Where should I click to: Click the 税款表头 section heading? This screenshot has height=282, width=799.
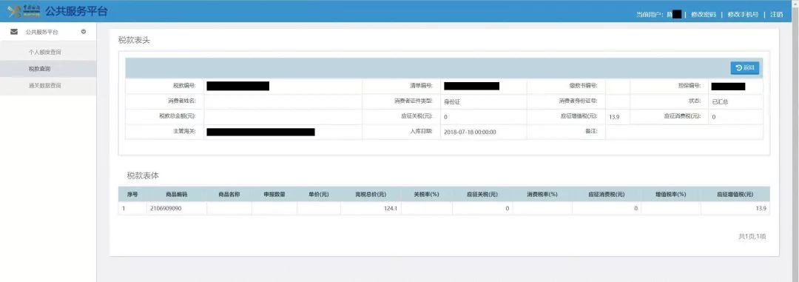click(134, 40)
